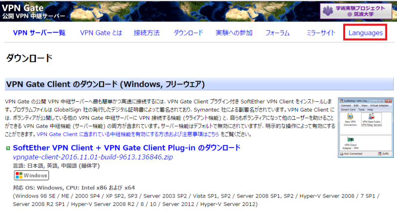Select ダウンロード in the navigation bar
Viewport: 397px width, 217px height.
click(188, 33)
